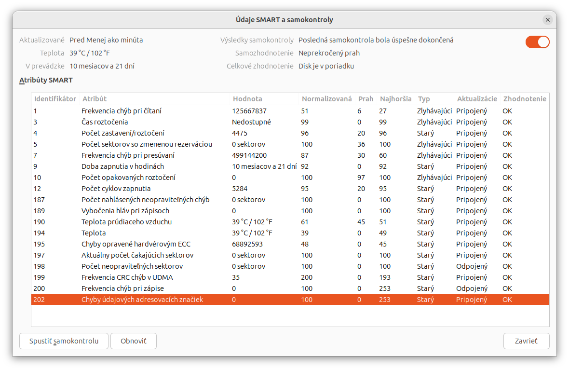This screenshot has width=569, height=370.
Task: Sort by Normalizovaná column header
Action: pos(326,99)
